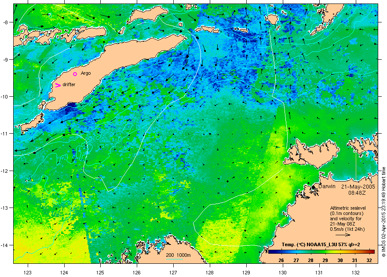Click the latitude axis label '-11'

pyautogui.click(x=5, y=133)
